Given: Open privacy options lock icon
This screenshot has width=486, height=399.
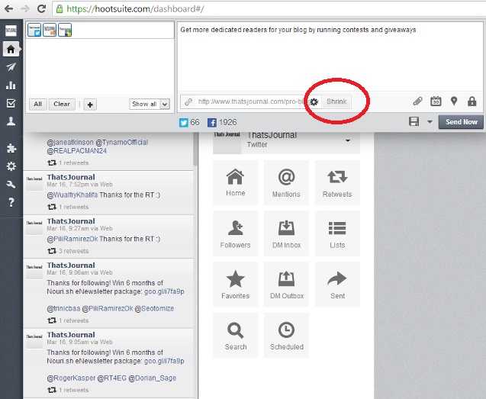Looking at the screenshot, I should tap(472, 101).
